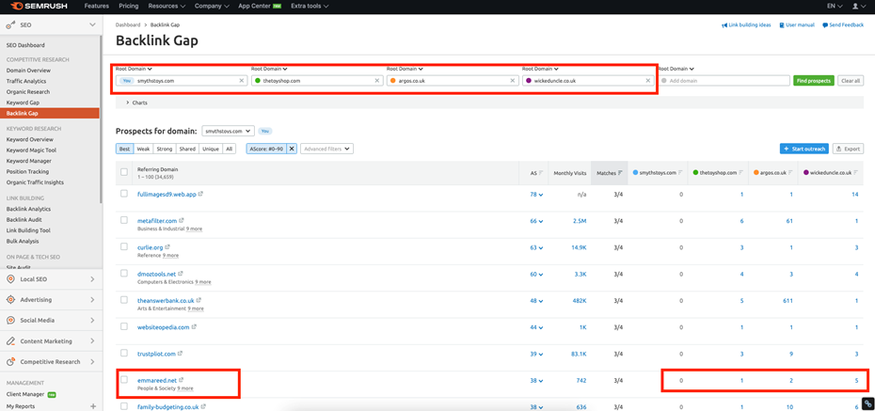The height and width of the screenshot is (411, 875).
Task: Remove the AScore filter chip
Action: click(x=292, y=149)
